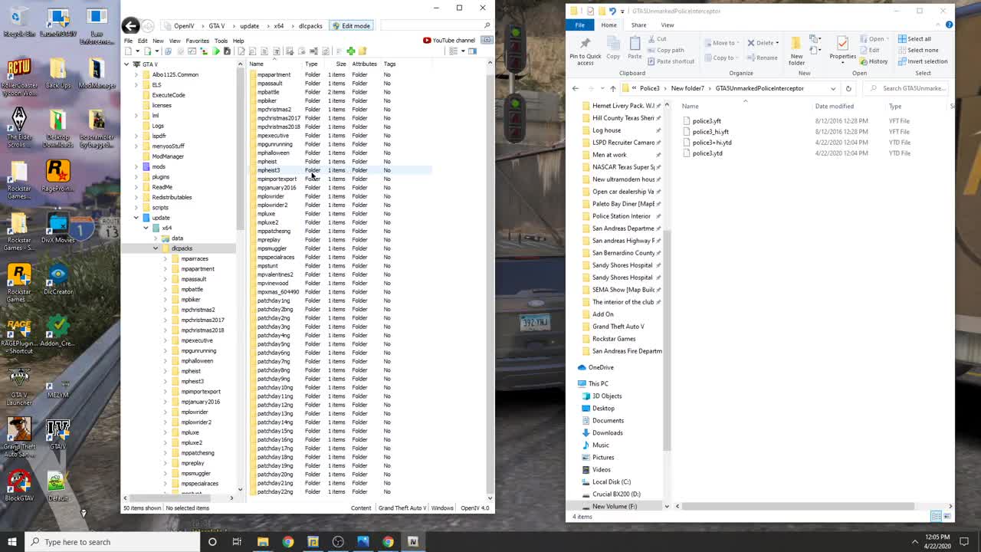Click the new file icon in OpenIV toolbar
Viewport: 981px width, 552px height.
pyautogui.click(x=127, y=51)
